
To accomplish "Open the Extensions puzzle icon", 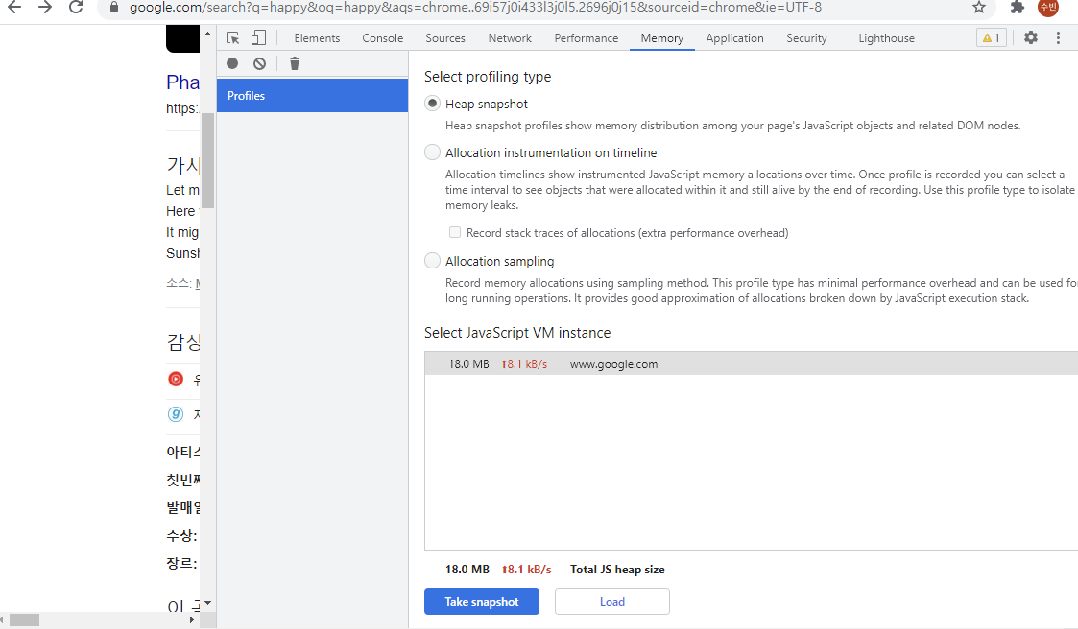I will click(x=1018, y=8).
